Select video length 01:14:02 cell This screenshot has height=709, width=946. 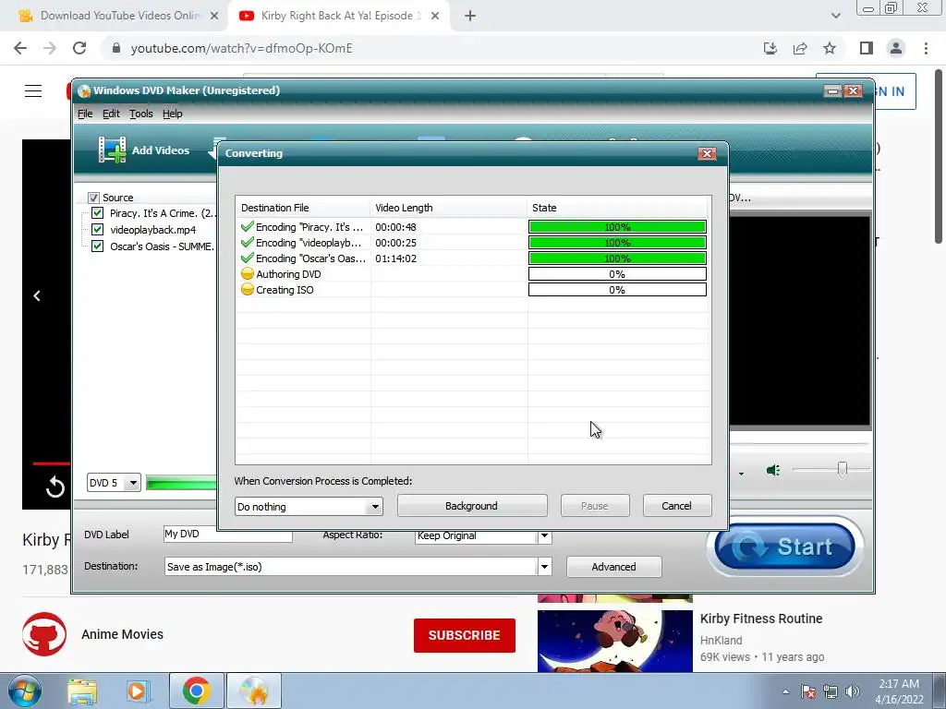(395, 258)
